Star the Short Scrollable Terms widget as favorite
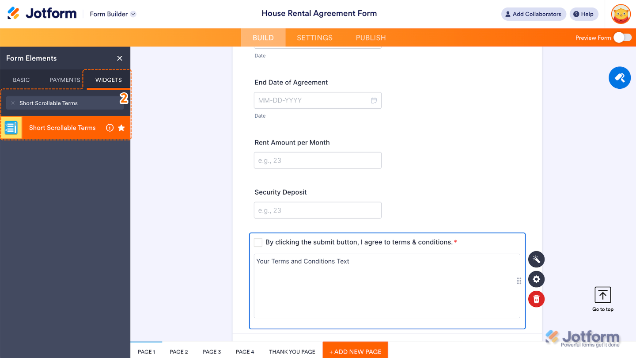 [122, 128]
